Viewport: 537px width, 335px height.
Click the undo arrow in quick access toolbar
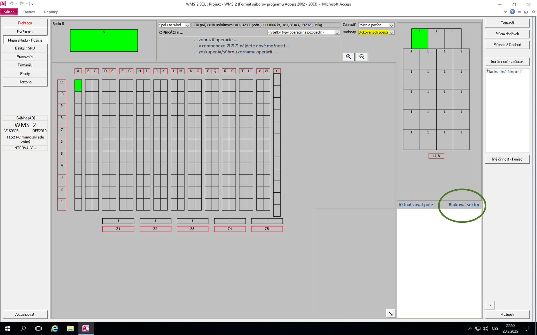click(x=11, y=4)
